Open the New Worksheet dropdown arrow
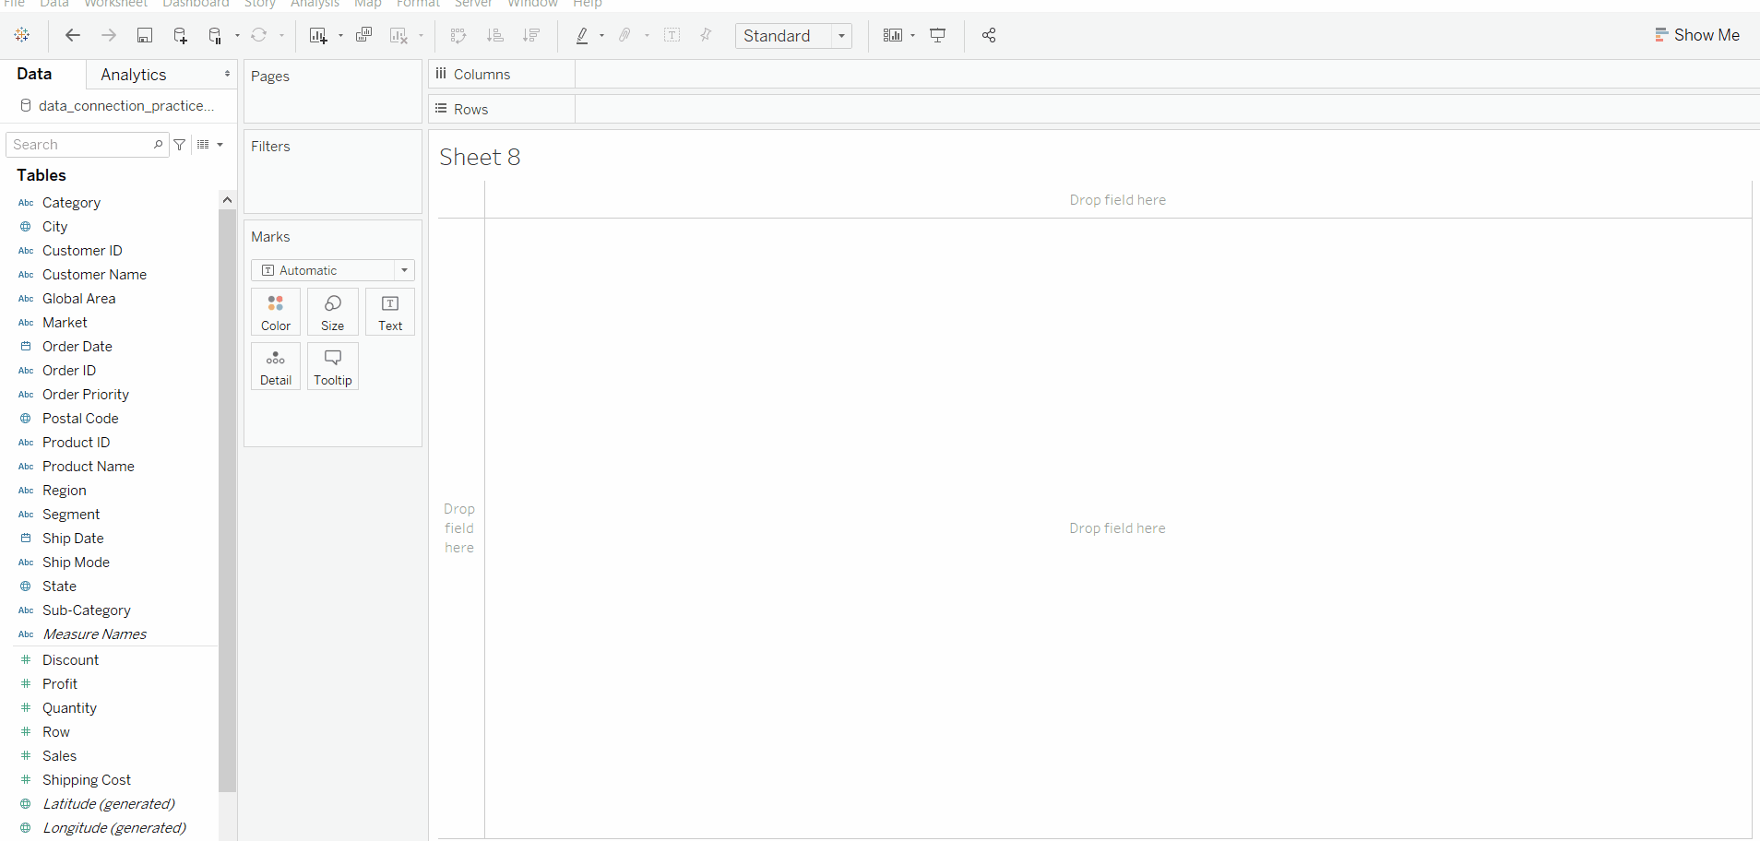Screen dimensions: 1760x841 pos(340,36)
